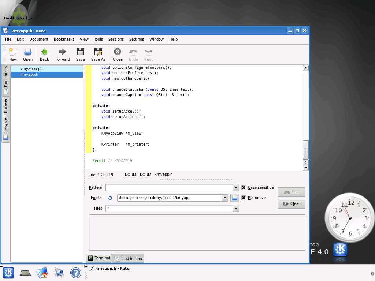The image size is (375, 281).
Task: Click 'KMyAppView' in the code
Action: pos(112,133)
